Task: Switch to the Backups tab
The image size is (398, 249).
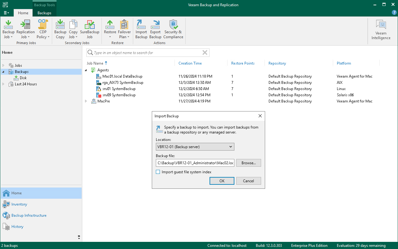Action: [x=44, y=13]
